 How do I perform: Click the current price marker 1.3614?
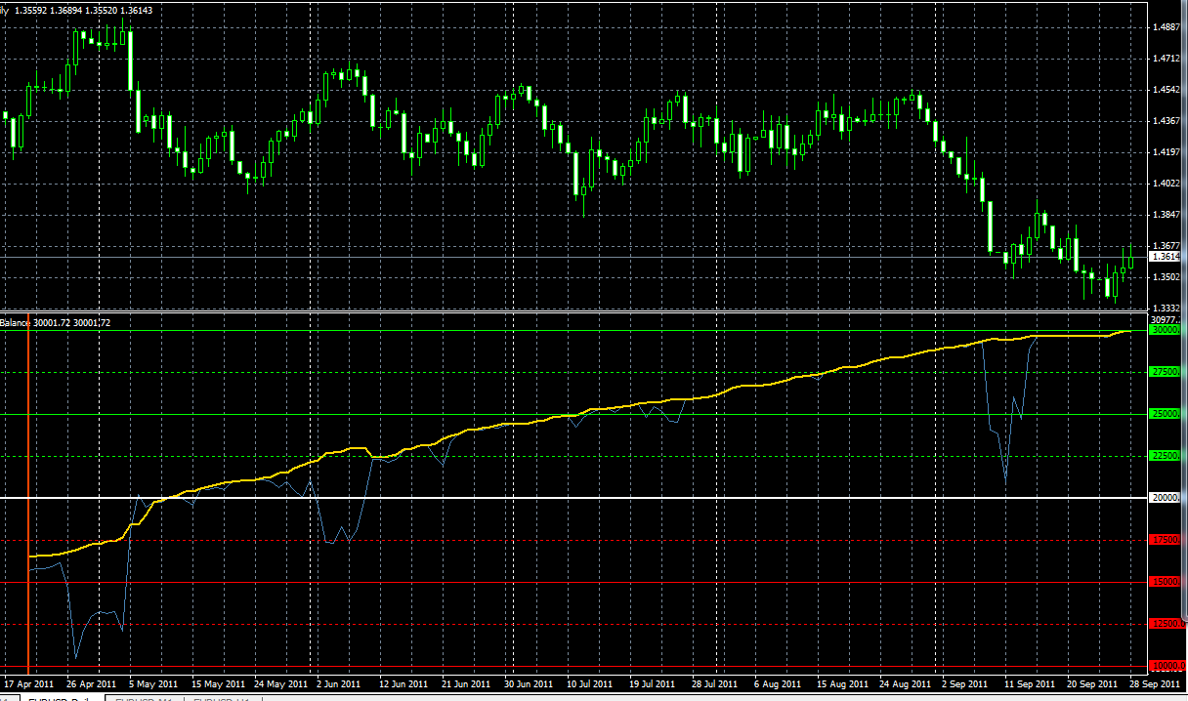[x=1165, y=257]
